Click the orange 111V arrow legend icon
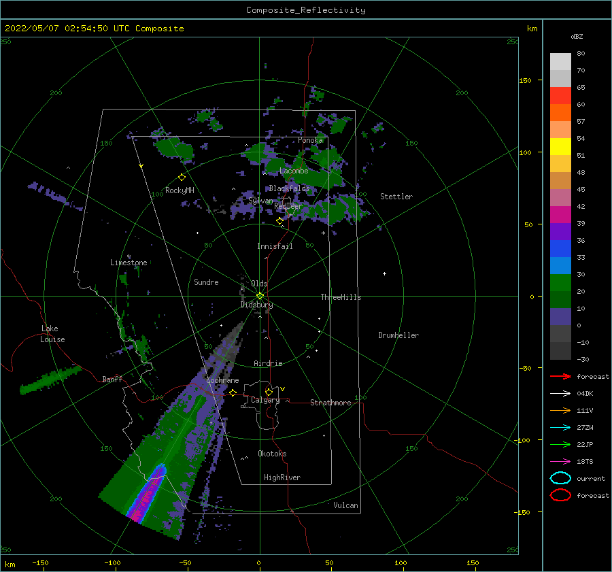The image size is (612, 572). click(560, 410)
